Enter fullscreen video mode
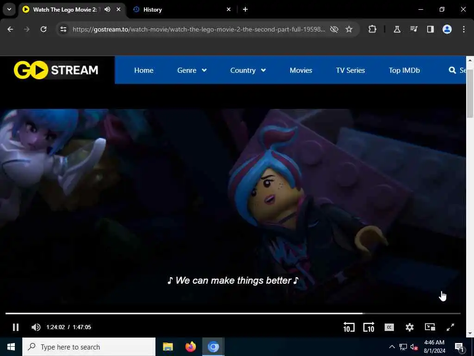 (450, 327)
